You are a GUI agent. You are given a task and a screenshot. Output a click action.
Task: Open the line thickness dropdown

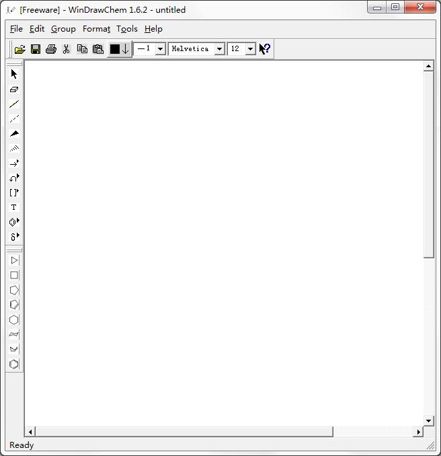[160, 49]
